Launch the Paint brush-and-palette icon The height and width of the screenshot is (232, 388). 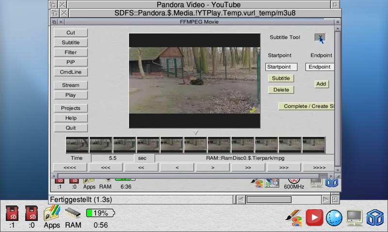pos(293,217)
